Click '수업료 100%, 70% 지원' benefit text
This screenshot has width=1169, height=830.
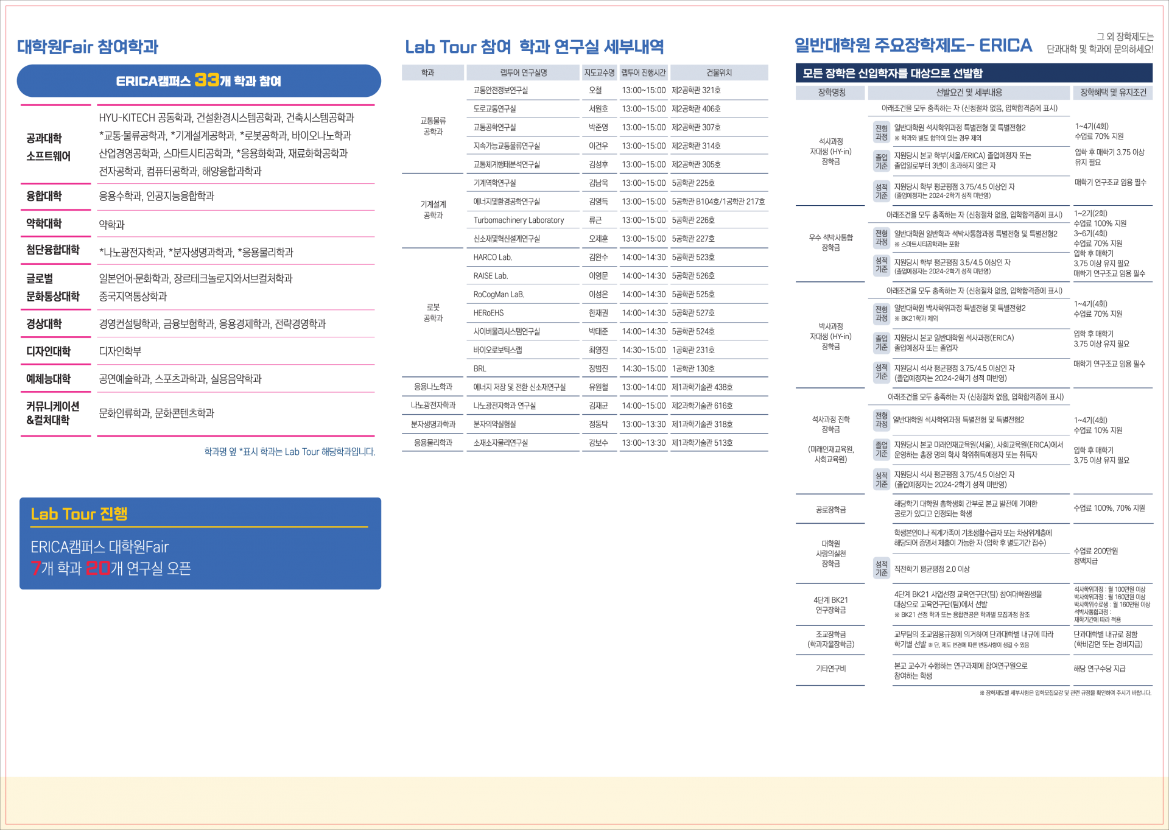tap(1109, 508)
